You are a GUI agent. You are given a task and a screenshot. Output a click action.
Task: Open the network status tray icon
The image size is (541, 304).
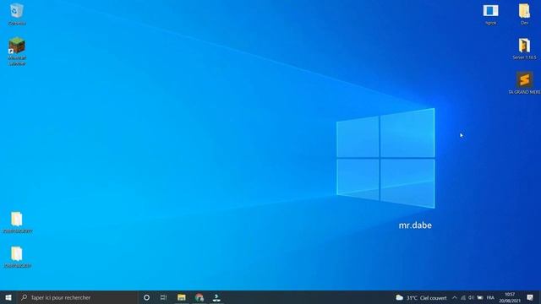coord(463,297)
